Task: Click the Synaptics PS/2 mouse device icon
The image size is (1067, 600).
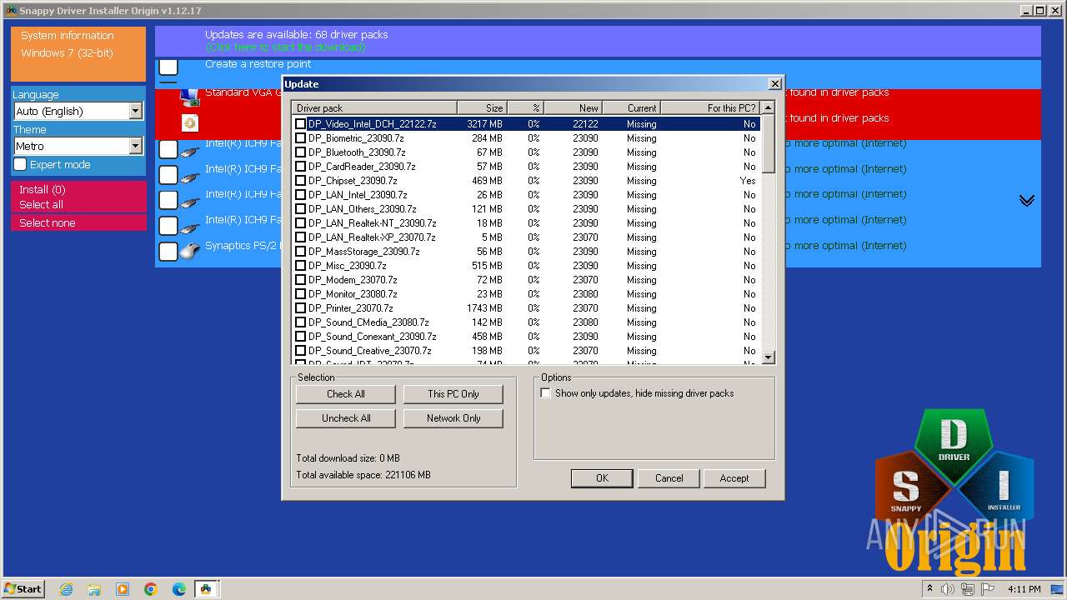Action: tap(191, 250)
